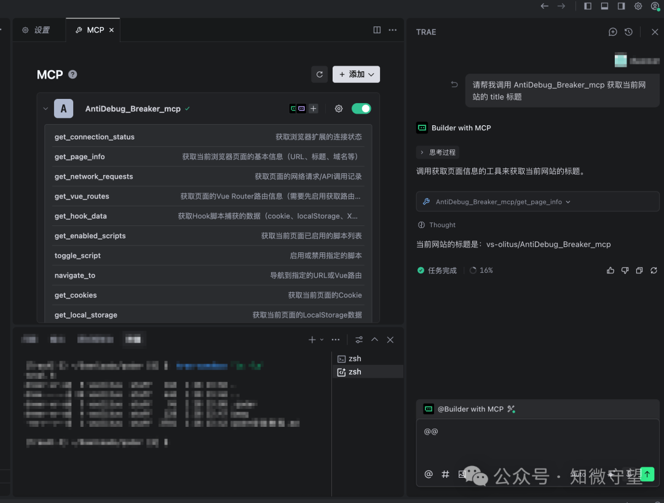Add agent to AntiDebug_Breaker_mcp with plus

314,109
